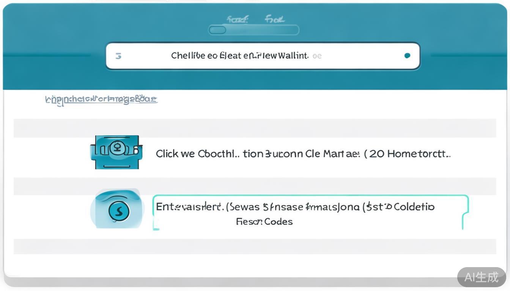Image resolution: width=510 pixels, height=291 pixels.
Task: Select the 'Frol' header tab label
Action: (275, 19)
